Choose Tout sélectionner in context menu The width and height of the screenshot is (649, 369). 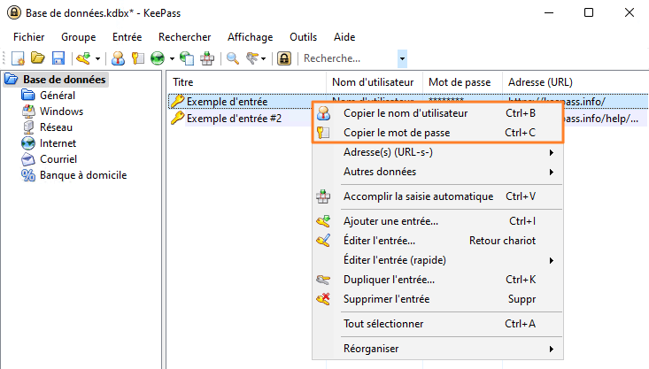pyautogui.click(x=437, y=324)
